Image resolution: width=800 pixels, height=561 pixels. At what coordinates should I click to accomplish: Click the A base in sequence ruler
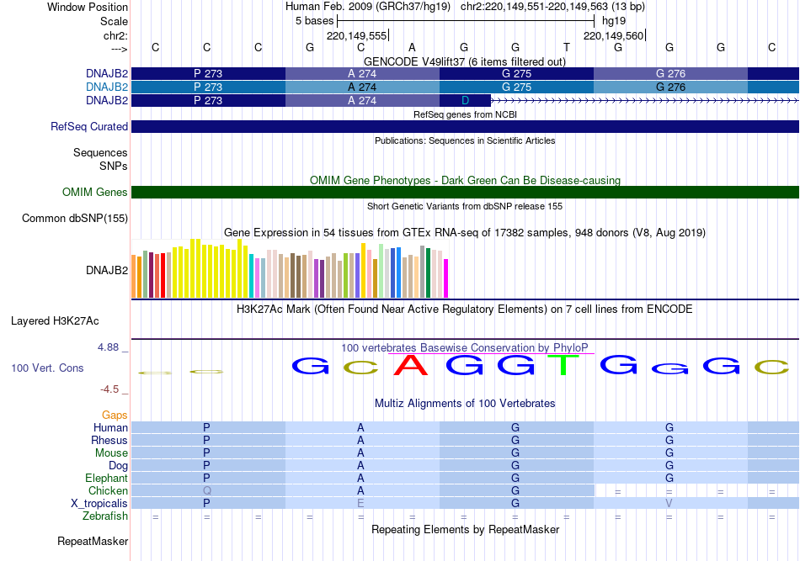413,47
